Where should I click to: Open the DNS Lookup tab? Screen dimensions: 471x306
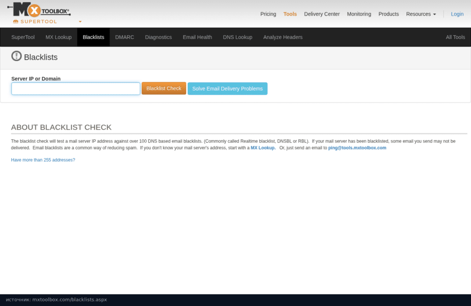238,37
